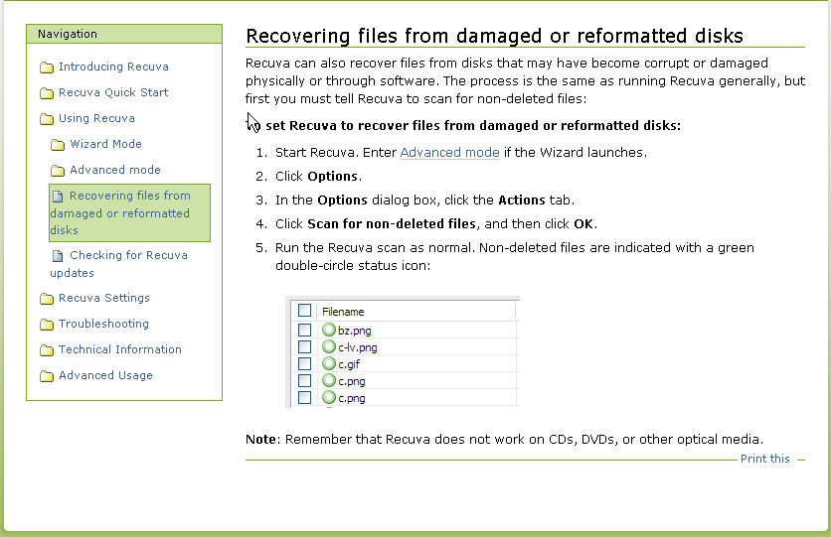Image resolution: width=831 pixels, height=537 pixels.
Task: Click the folder icon next to Recuva Quick Start
Action: point(47,93)
